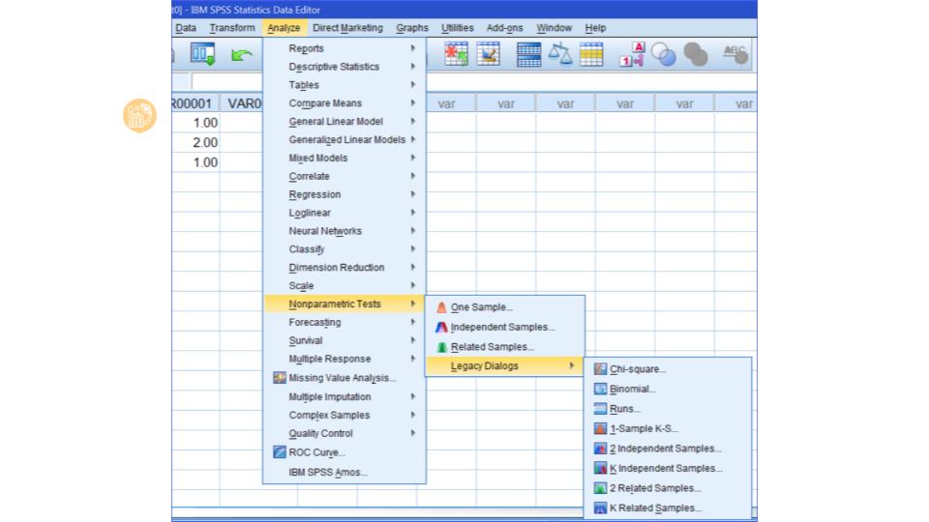Open the ROC Curve dialog
The width and height of the screenshot is (929, 522).
[345, 452]
